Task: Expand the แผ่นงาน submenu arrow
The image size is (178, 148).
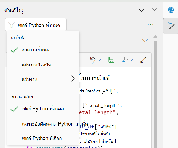Action: pyautogui.click(x=73, y=79)
